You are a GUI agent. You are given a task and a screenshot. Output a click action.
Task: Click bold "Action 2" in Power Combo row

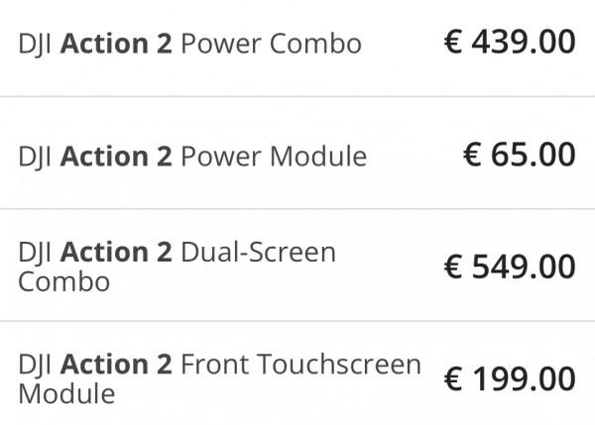tap(116, 45)
